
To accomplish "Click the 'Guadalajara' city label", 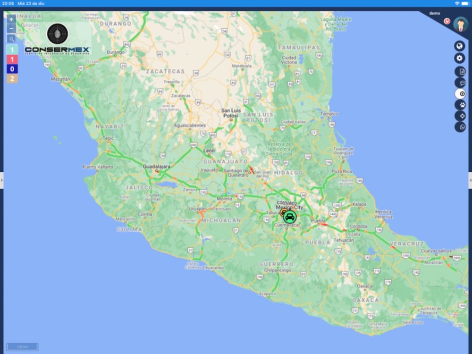I will 157,167.
